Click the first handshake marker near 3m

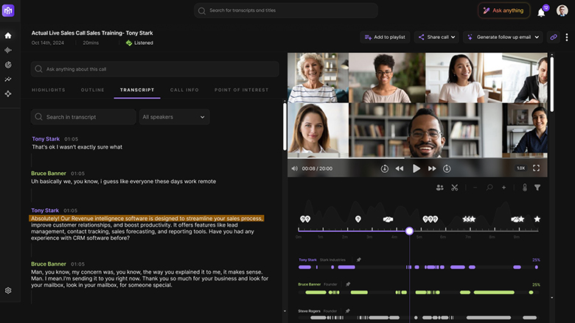click(388, 219)
